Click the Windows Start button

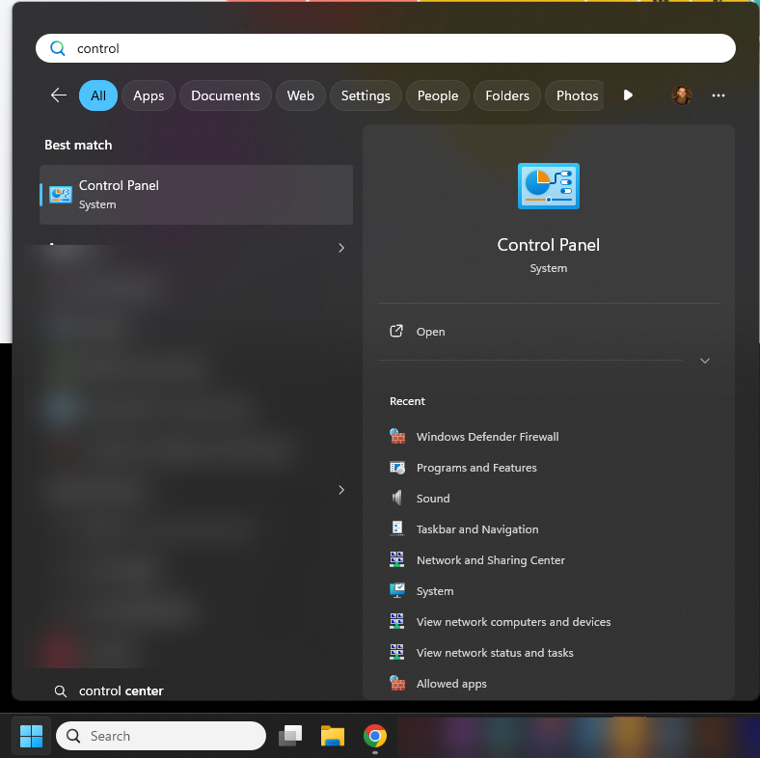click(31, 736)
